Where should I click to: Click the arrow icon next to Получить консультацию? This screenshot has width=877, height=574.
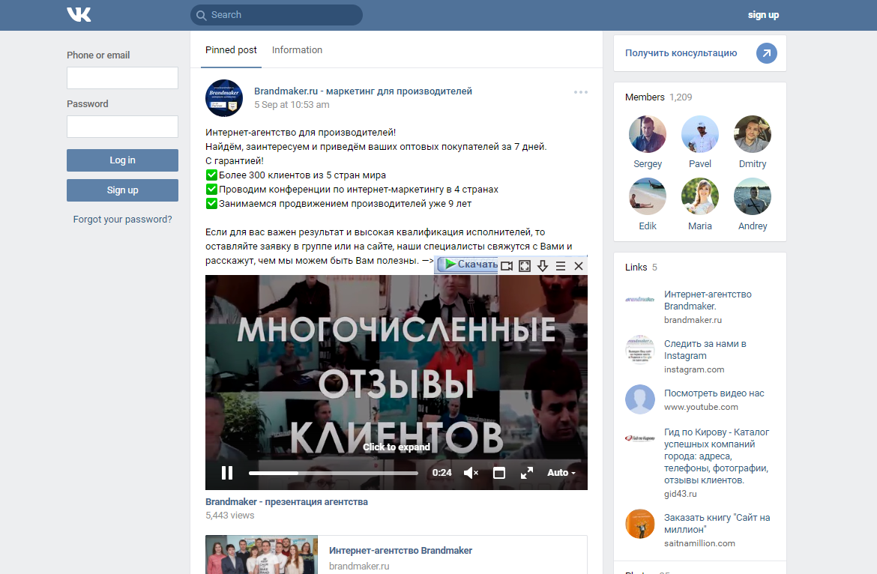coord(766,53)
